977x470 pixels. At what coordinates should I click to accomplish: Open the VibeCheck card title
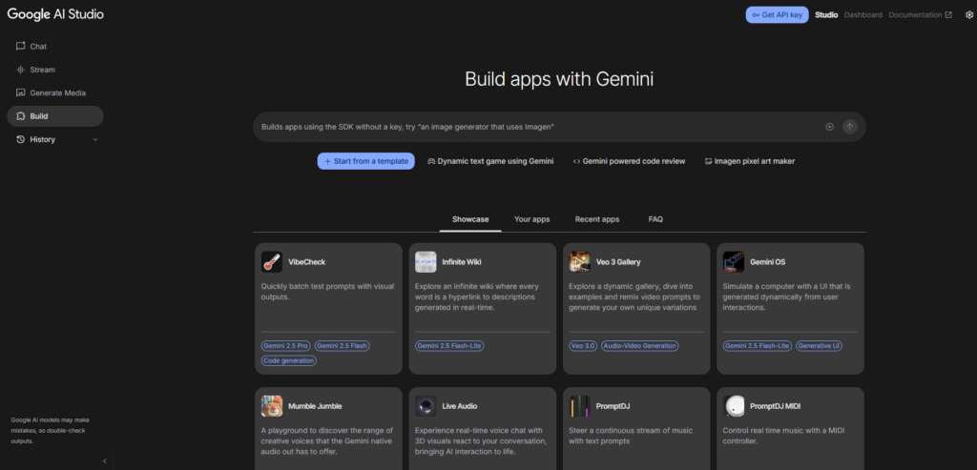click(306, 262)
